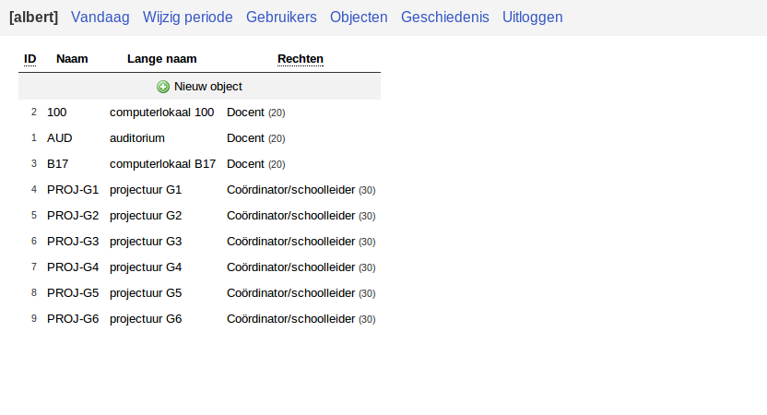Navigate to Objecten in top menu
Viewport: 767px width, 415px height.
pyautogui.click(x=359, y=17)
